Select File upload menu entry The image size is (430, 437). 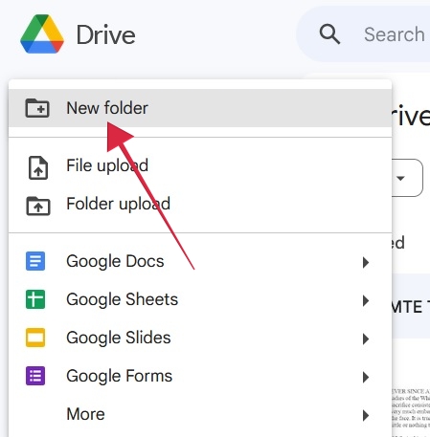(x=200, y=165)
